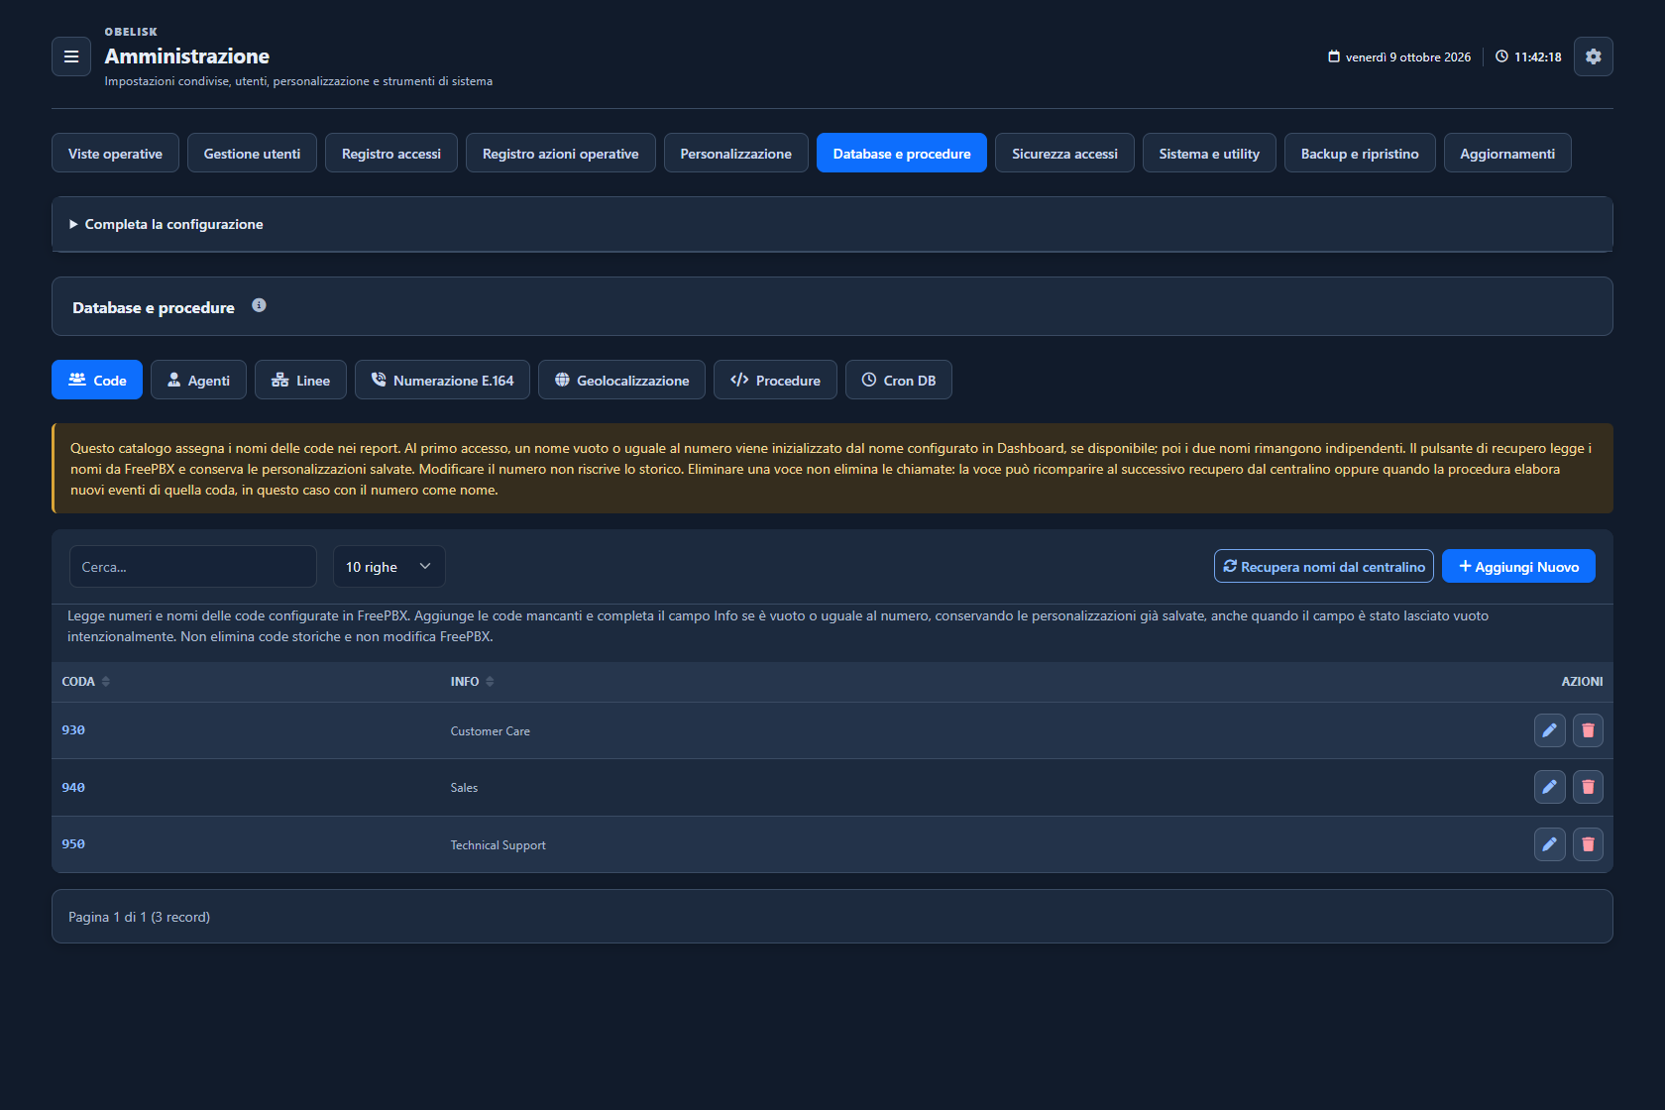This screenshot has width=1665, height=1110.
Task: Go to the Aggiornamenti tab
Action: [1507, 153]
